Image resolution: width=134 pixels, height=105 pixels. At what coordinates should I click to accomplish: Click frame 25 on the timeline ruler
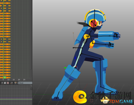pyautogui.click(x=24, y=80)
